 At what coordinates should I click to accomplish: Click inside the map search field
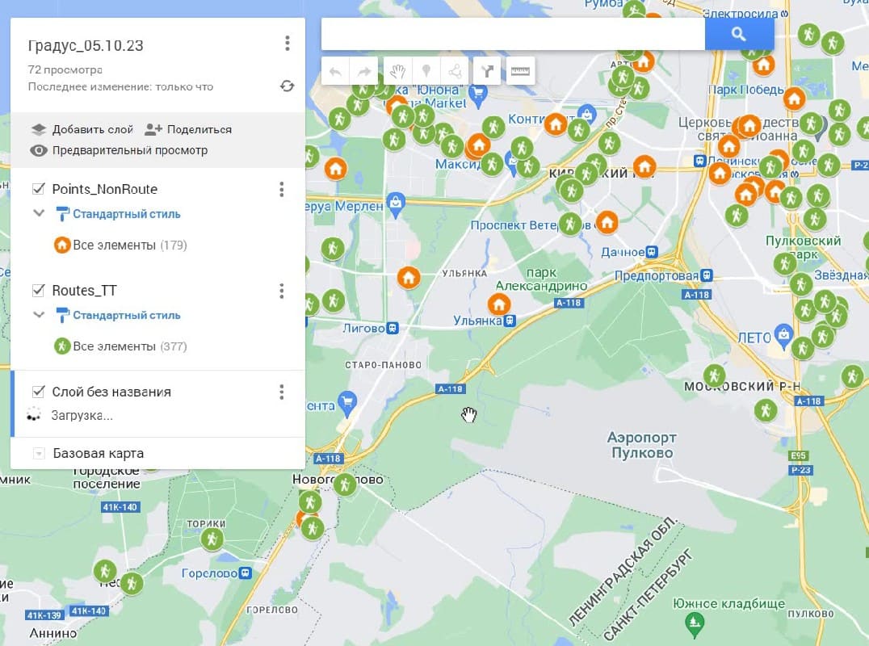click(x=513, y=35)
